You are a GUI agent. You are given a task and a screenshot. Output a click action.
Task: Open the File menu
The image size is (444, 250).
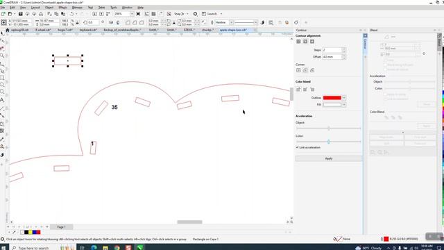[x=3, y=8]
